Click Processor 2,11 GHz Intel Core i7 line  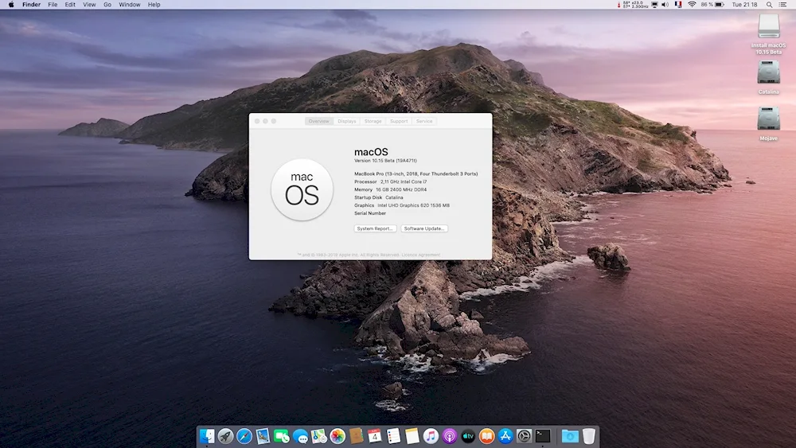390,181
